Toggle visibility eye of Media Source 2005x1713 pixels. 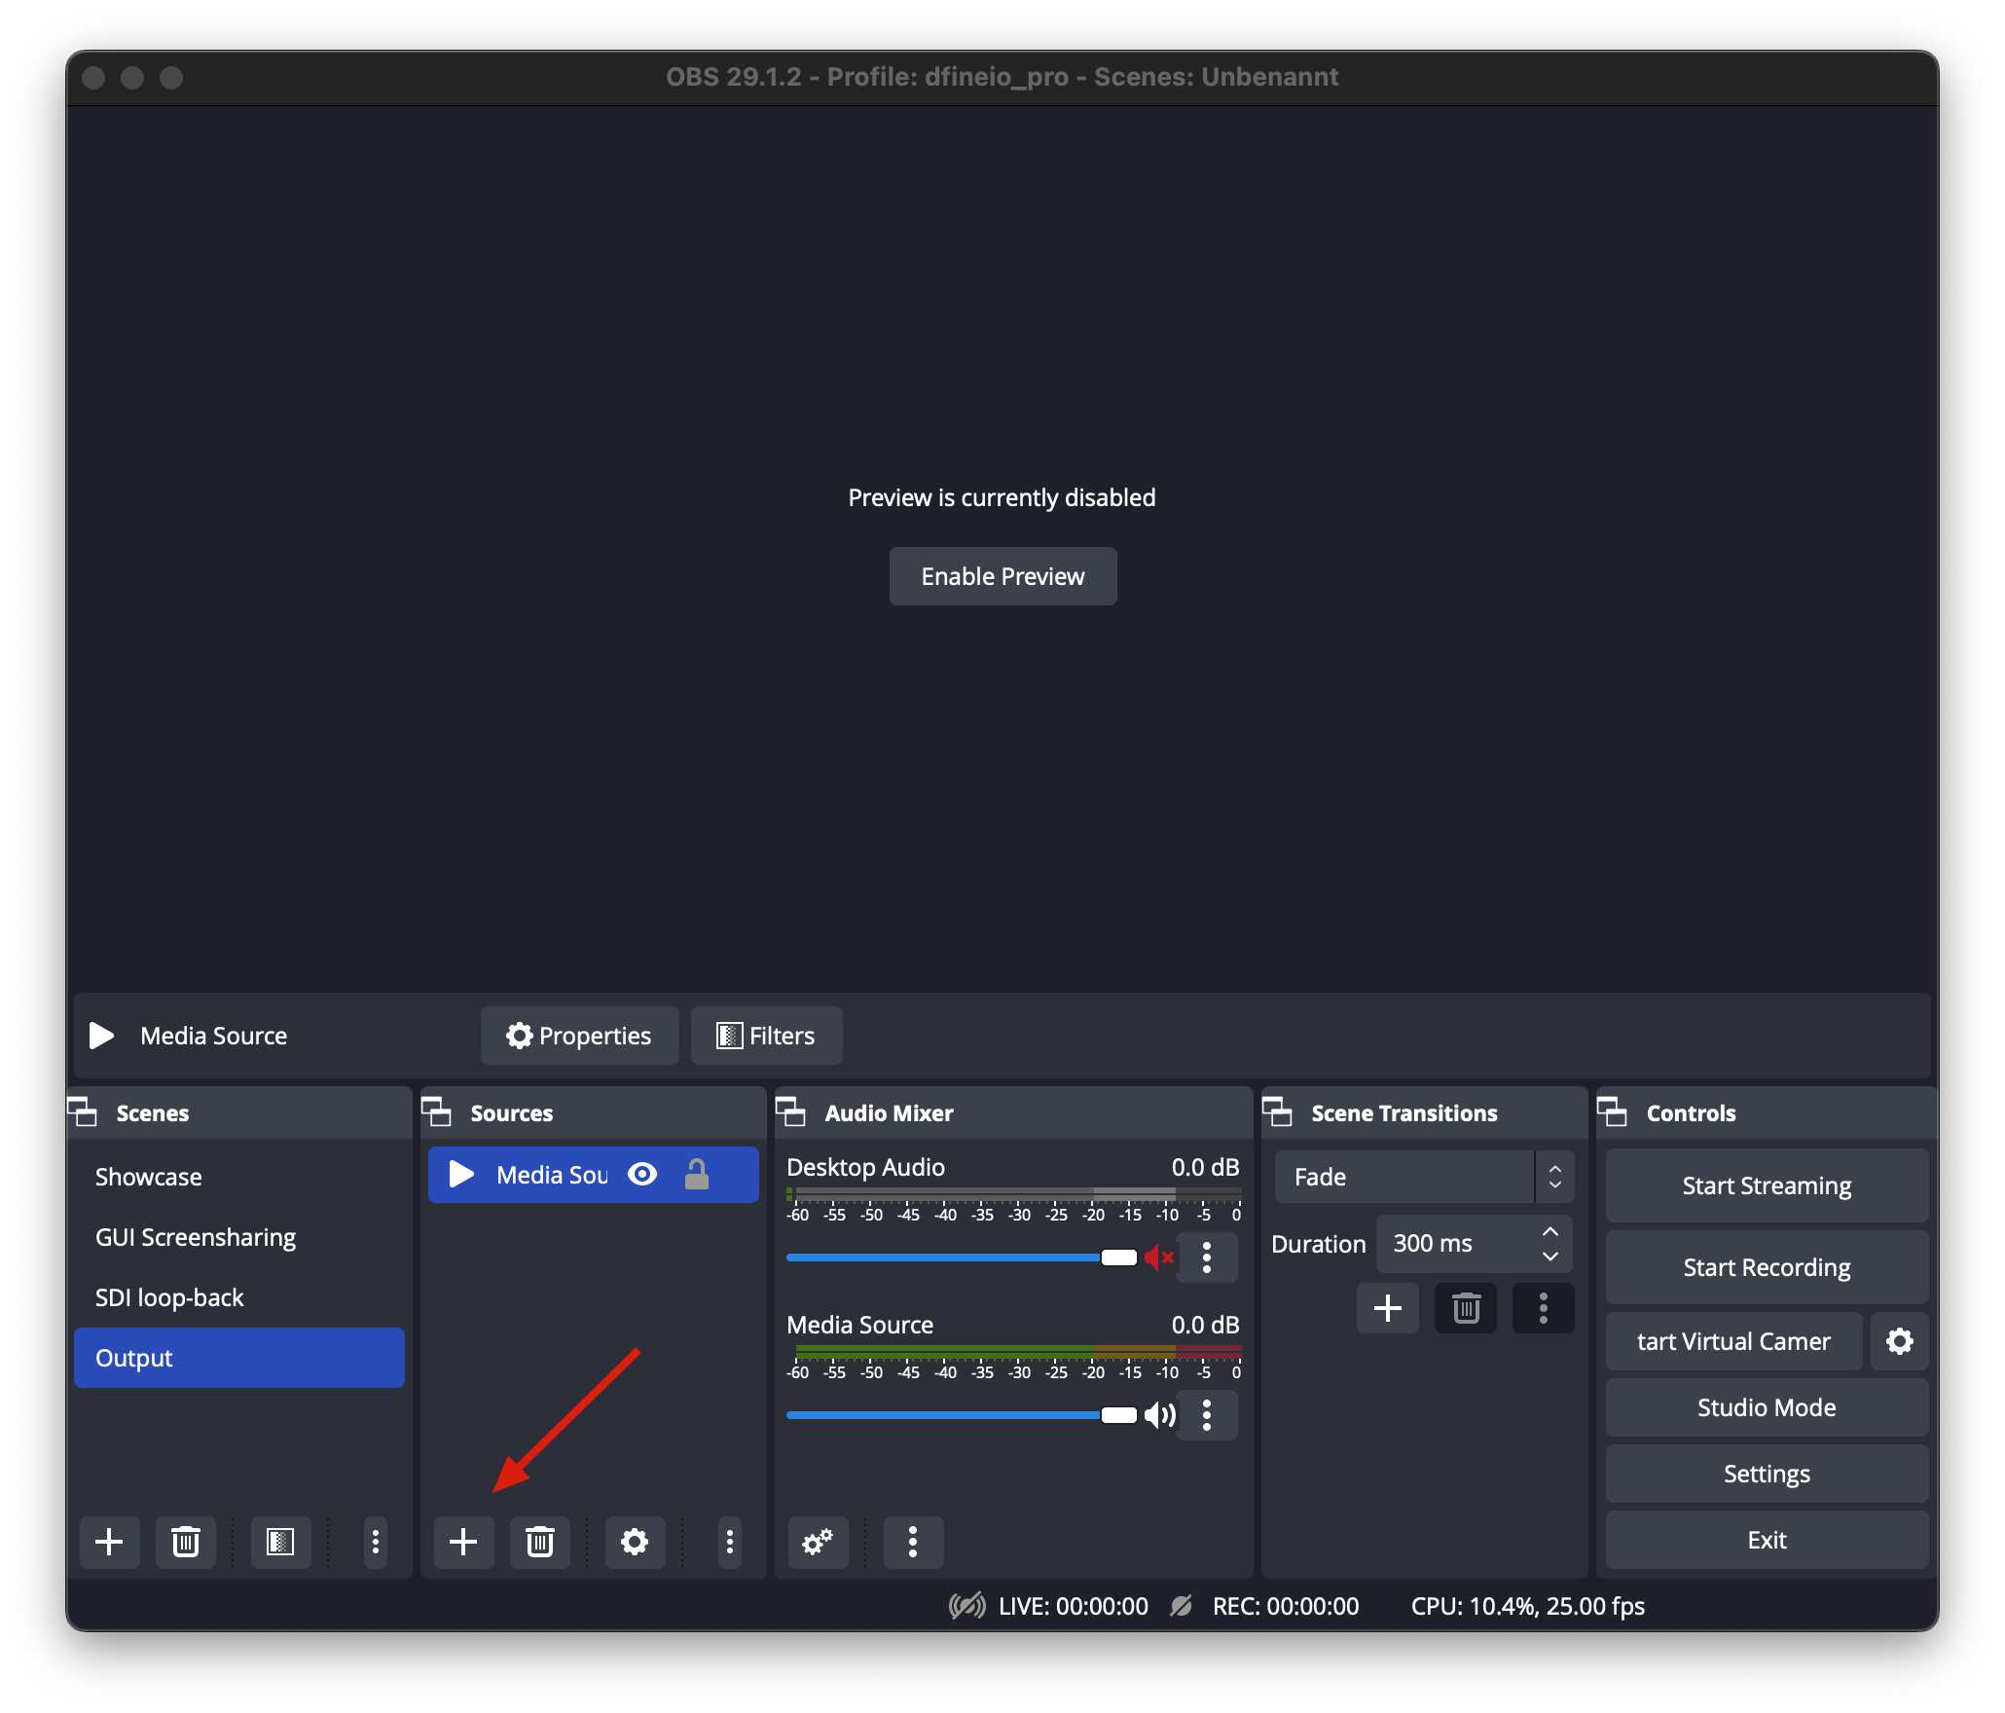[x=642, y=1175]
